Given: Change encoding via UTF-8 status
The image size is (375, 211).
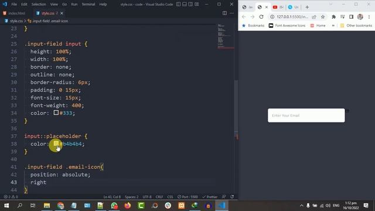Looking at the screenshot, I should (147, 197).
